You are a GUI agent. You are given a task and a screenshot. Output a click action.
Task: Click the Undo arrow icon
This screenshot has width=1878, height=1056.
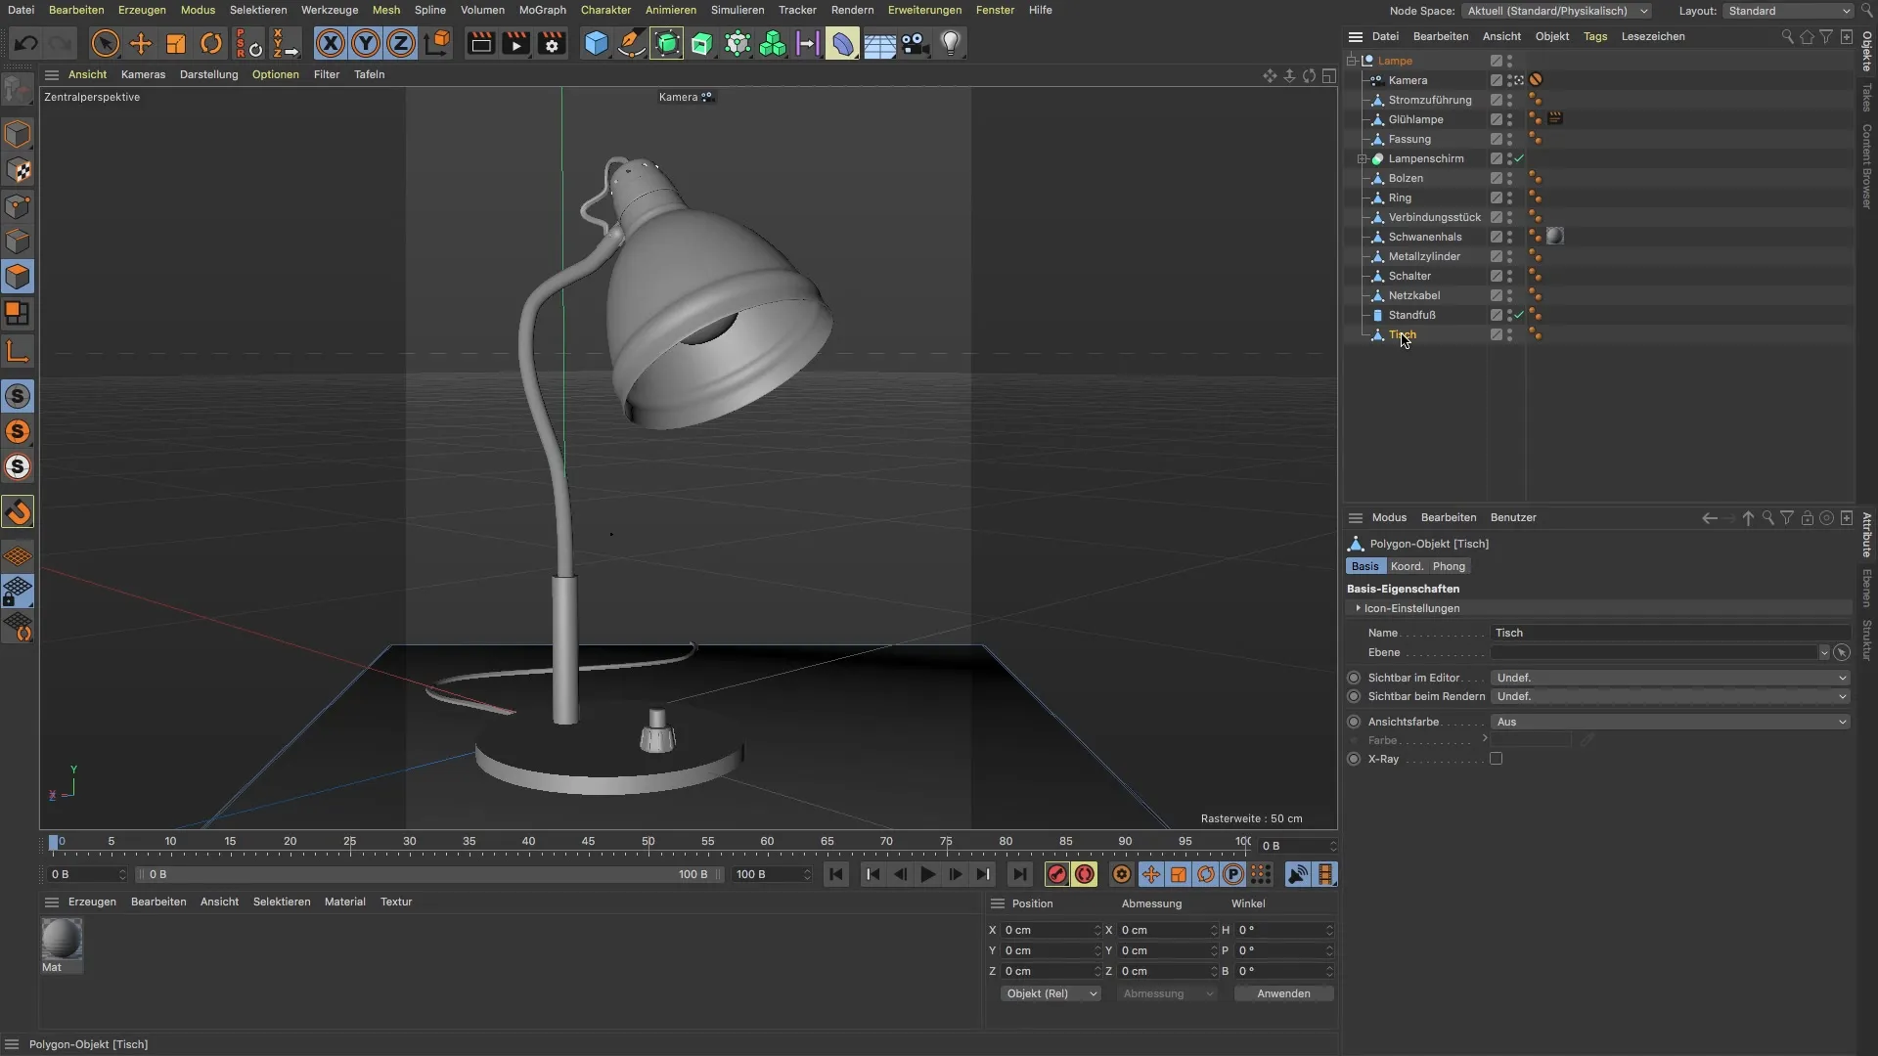[26, 44]
